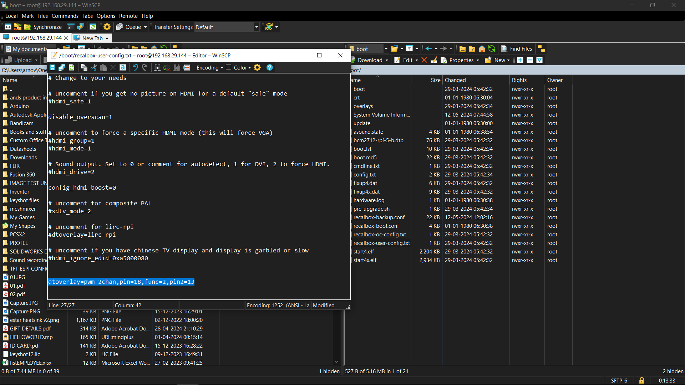The height and width of the screenshot is (385, 685).
Task: Paste clipboard with editor Paste icon
Action: click(x=103, y=68)
